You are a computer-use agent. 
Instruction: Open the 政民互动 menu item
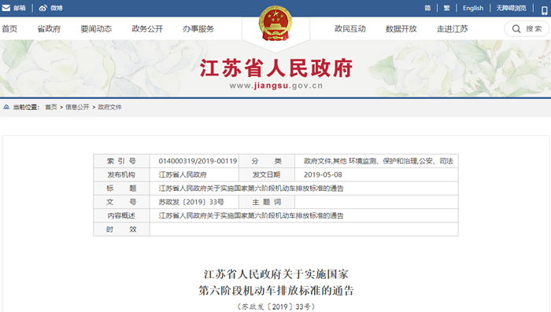click(350, 29)
